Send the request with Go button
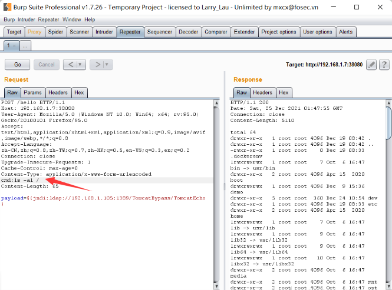The image size is (392, 290). point(18,65)
